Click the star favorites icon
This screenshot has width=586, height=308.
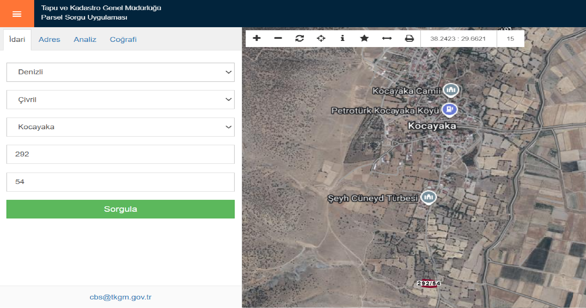(364, 38)
